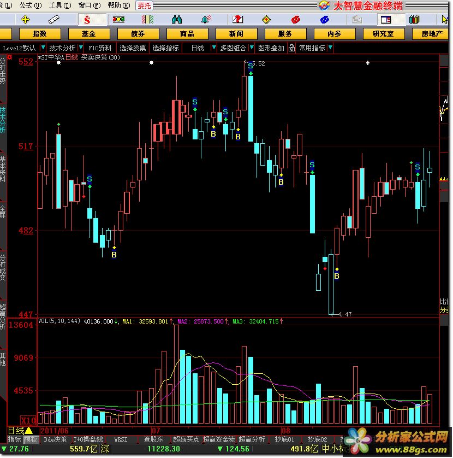Click 选择指标 in the toolbar
The width and height of the screenshot is (453, 458).
tap(165, 48)
